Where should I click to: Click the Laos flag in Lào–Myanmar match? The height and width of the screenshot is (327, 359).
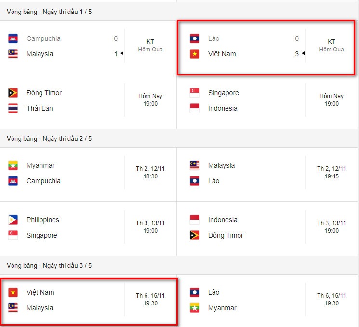pos(195,292)
